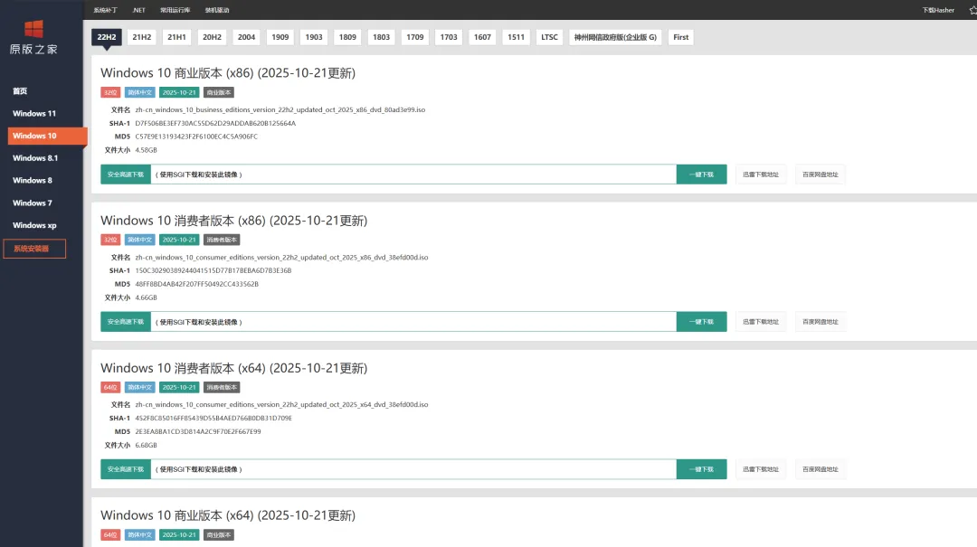This screenshot has height=547, width=977.
Task: Click 一键下载 for 商业版本 (x86)
Action: [x=702, y=174]
